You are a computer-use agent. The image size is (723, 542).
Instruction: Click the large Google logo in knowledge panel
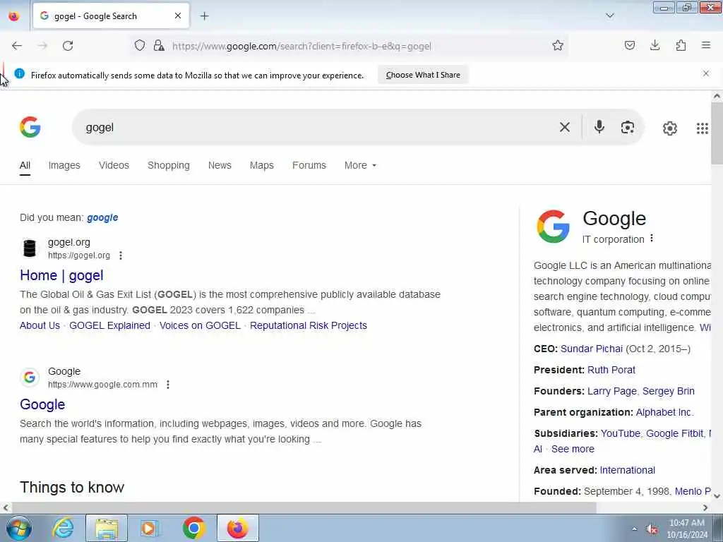[553, 227]
